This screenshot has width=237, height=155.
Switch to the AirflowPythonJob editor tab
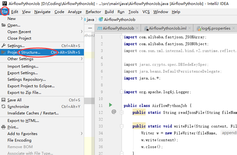pyautogui.click(x=119, y=28)
